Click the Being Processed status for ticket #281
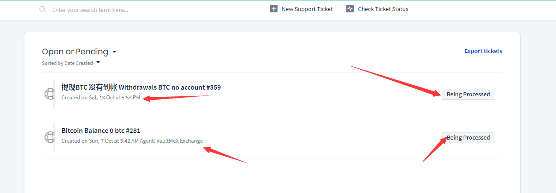The width and height of the screenshot is (556, 193). [468, 137]
